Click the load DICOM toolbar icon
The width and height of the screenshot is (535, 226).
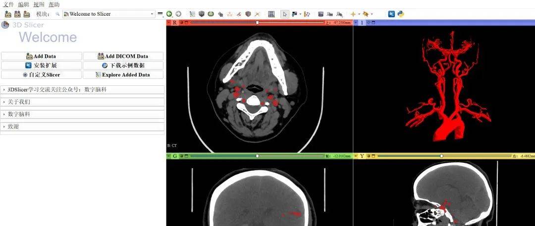pos(17,14)
